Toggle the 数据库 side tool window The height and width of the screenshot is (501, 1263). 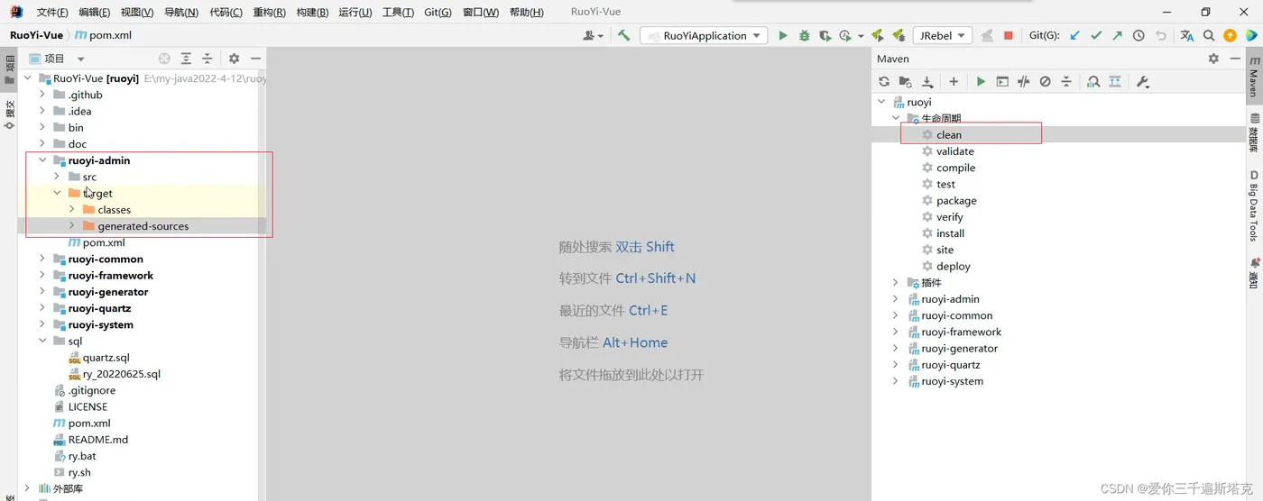click(x=1254, y=132)
